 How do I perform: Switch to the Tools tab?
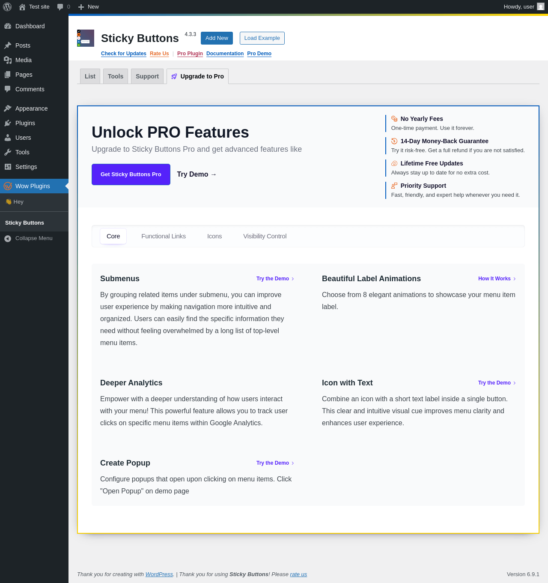point(116,76)
